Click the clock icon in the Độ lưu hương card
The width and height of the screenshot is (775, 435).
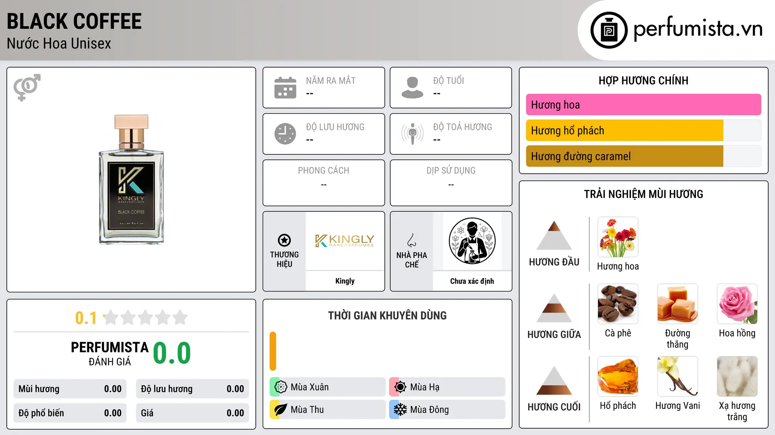[285, 134]
